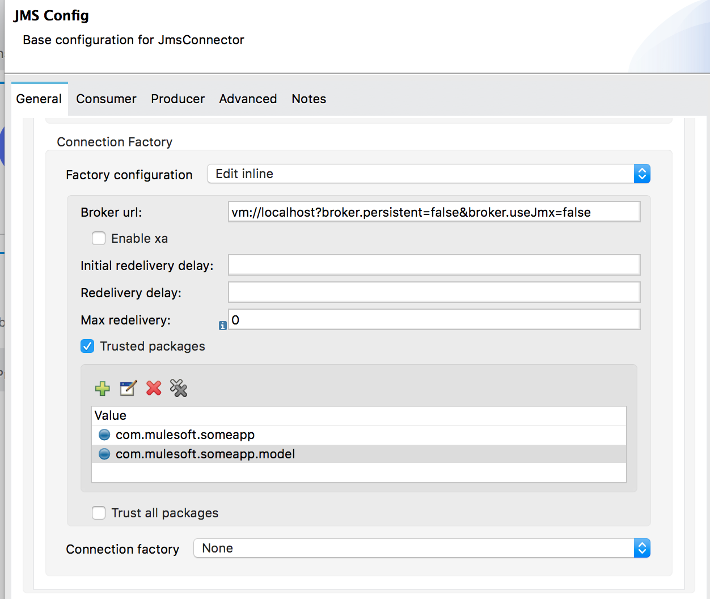Click the green plus add package icon
Image resolution: width=710 pixels, height=599 pixels.
[103, 389]
